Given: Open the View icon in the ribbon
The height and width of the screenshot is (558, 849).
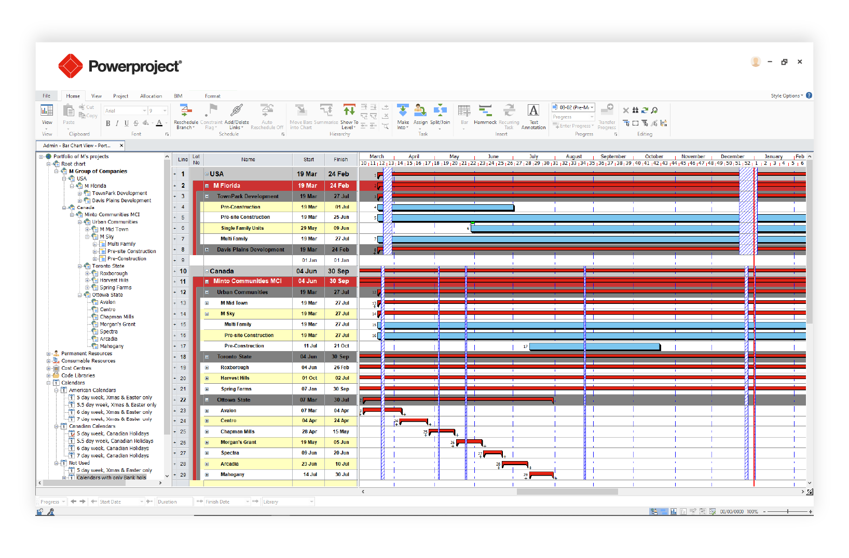Looking at the screenshot, I should 47,110.
